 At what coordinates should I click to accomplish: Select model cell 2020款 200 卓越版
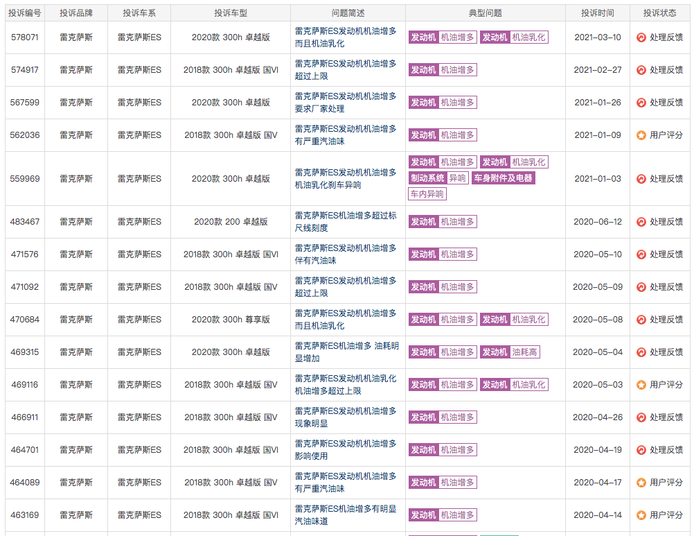(x=231, y=222)
